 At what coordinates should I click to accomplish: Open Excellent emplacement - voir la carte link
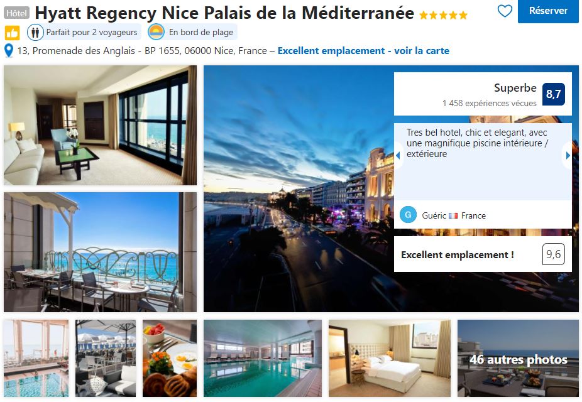(363, 51)
